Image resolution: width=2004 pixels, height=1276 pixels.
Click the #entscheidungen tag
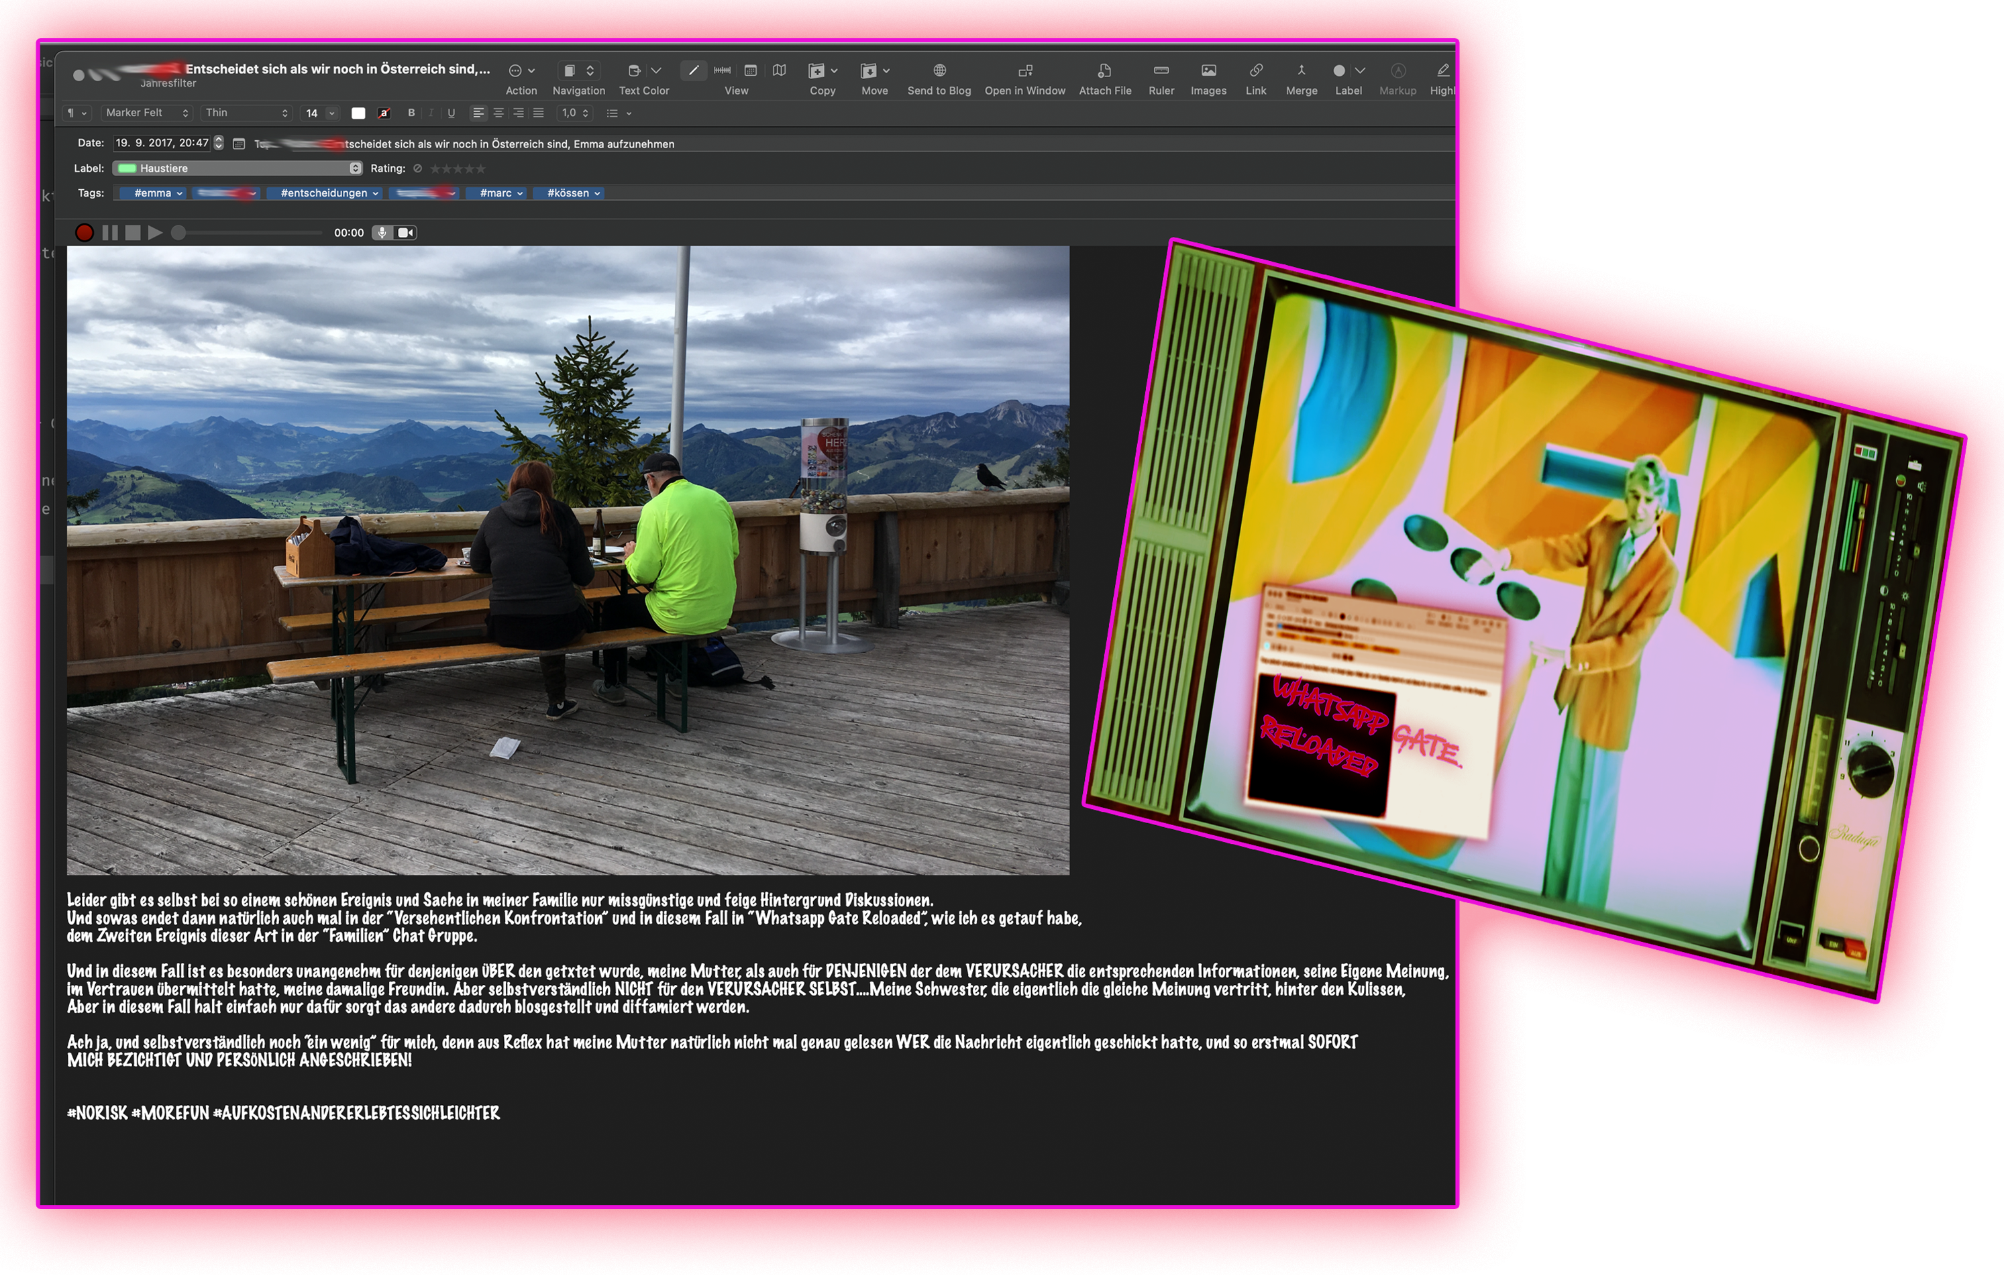(324, 193)
